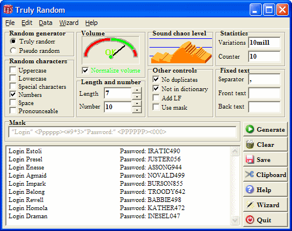
Task: Click the result row "Login Agmaid"
Action: click(x=27, y=175)
